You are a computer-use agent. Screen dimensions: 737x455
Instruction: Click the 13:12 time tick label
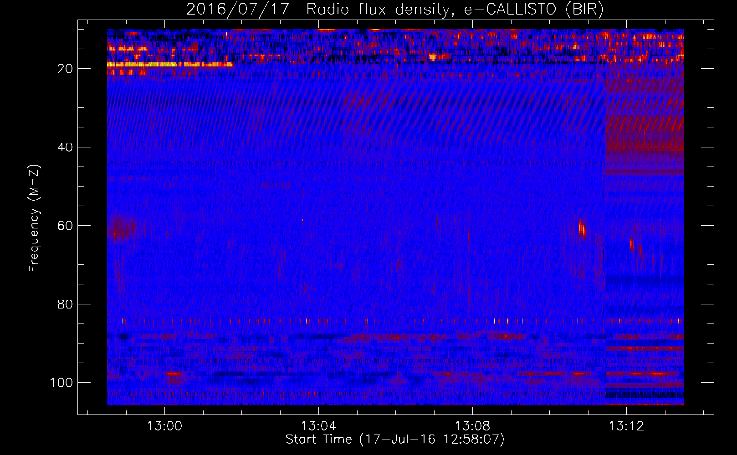[x=626, y=426]
